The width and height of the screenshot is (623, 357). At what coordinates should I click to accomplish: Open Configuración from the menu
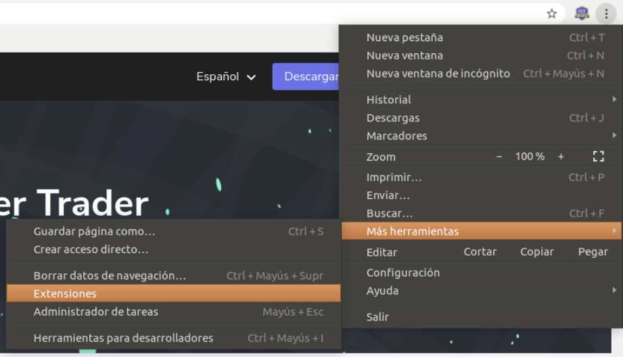(403, 273)
